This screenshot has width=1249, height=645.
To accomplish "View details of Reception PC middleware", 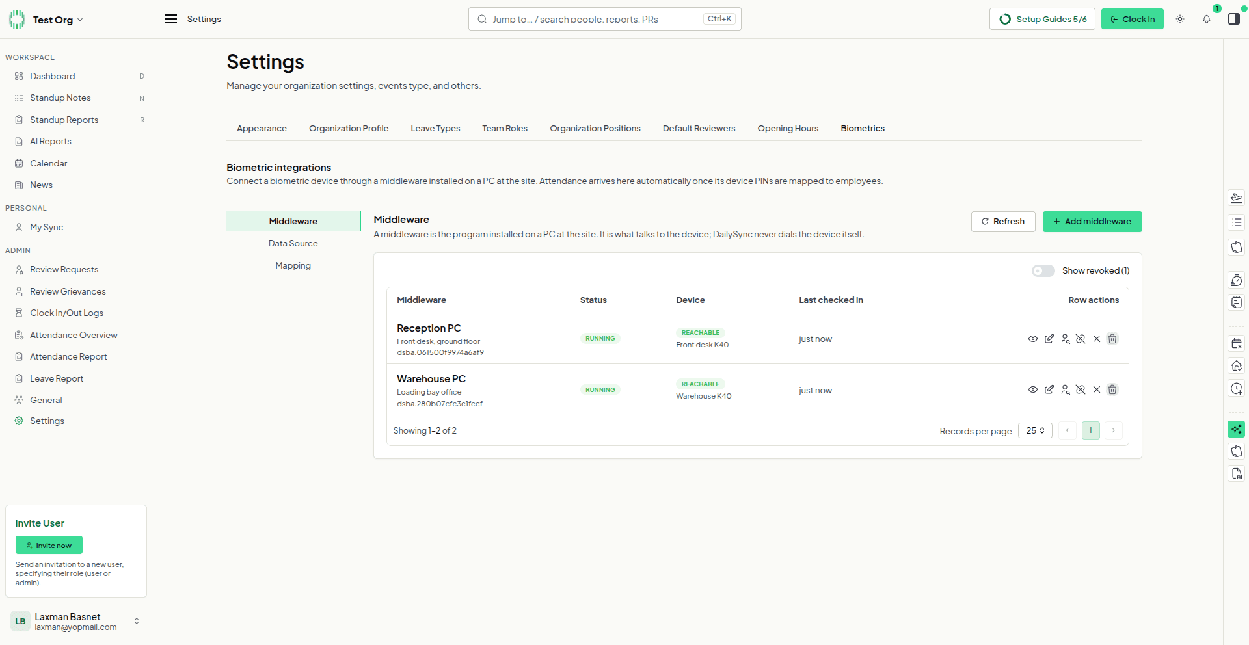I will coord(1032,339).
